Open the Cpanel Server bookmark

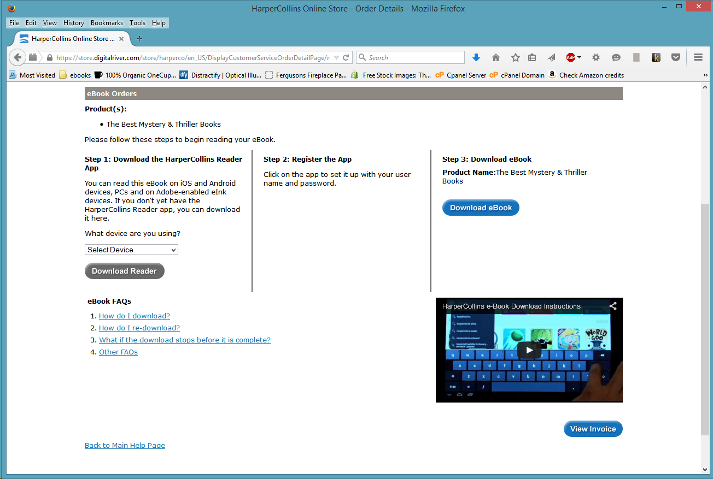(x=461, y=75)
